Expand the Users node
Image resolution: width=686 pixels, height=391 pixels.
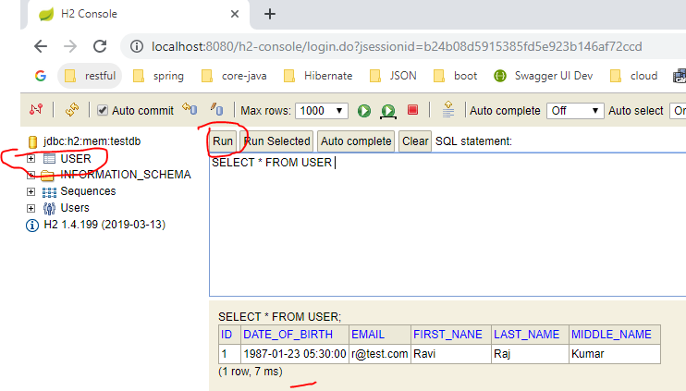(x=31, y=208)
